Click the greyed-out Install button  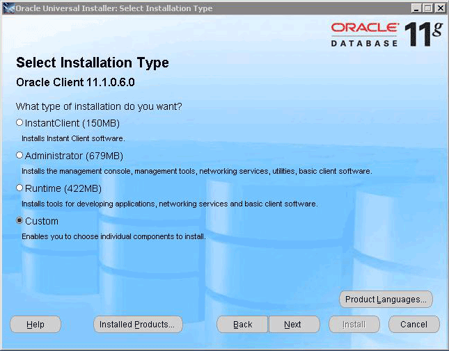(354, 325)
